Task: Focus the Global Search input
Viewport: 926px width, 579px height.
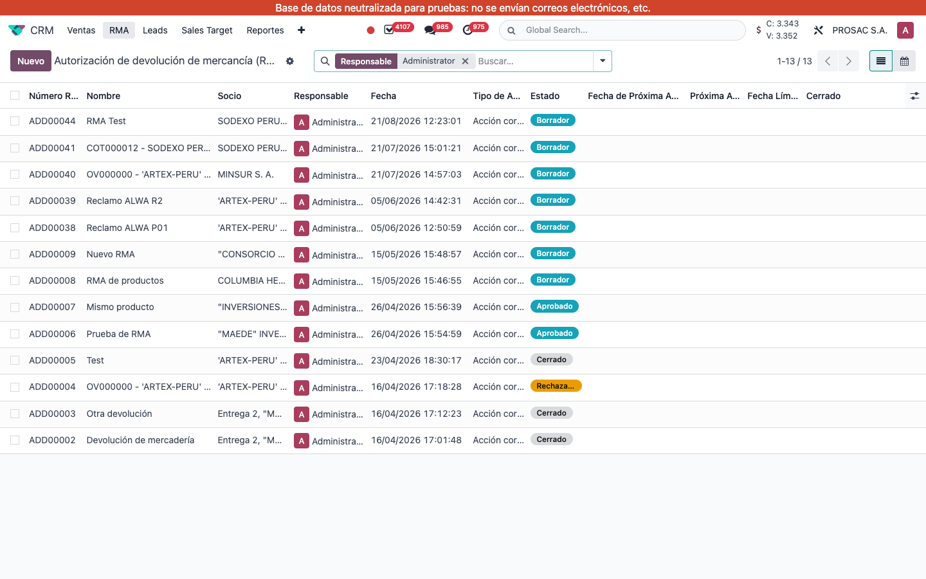Action: coord(630,30)
